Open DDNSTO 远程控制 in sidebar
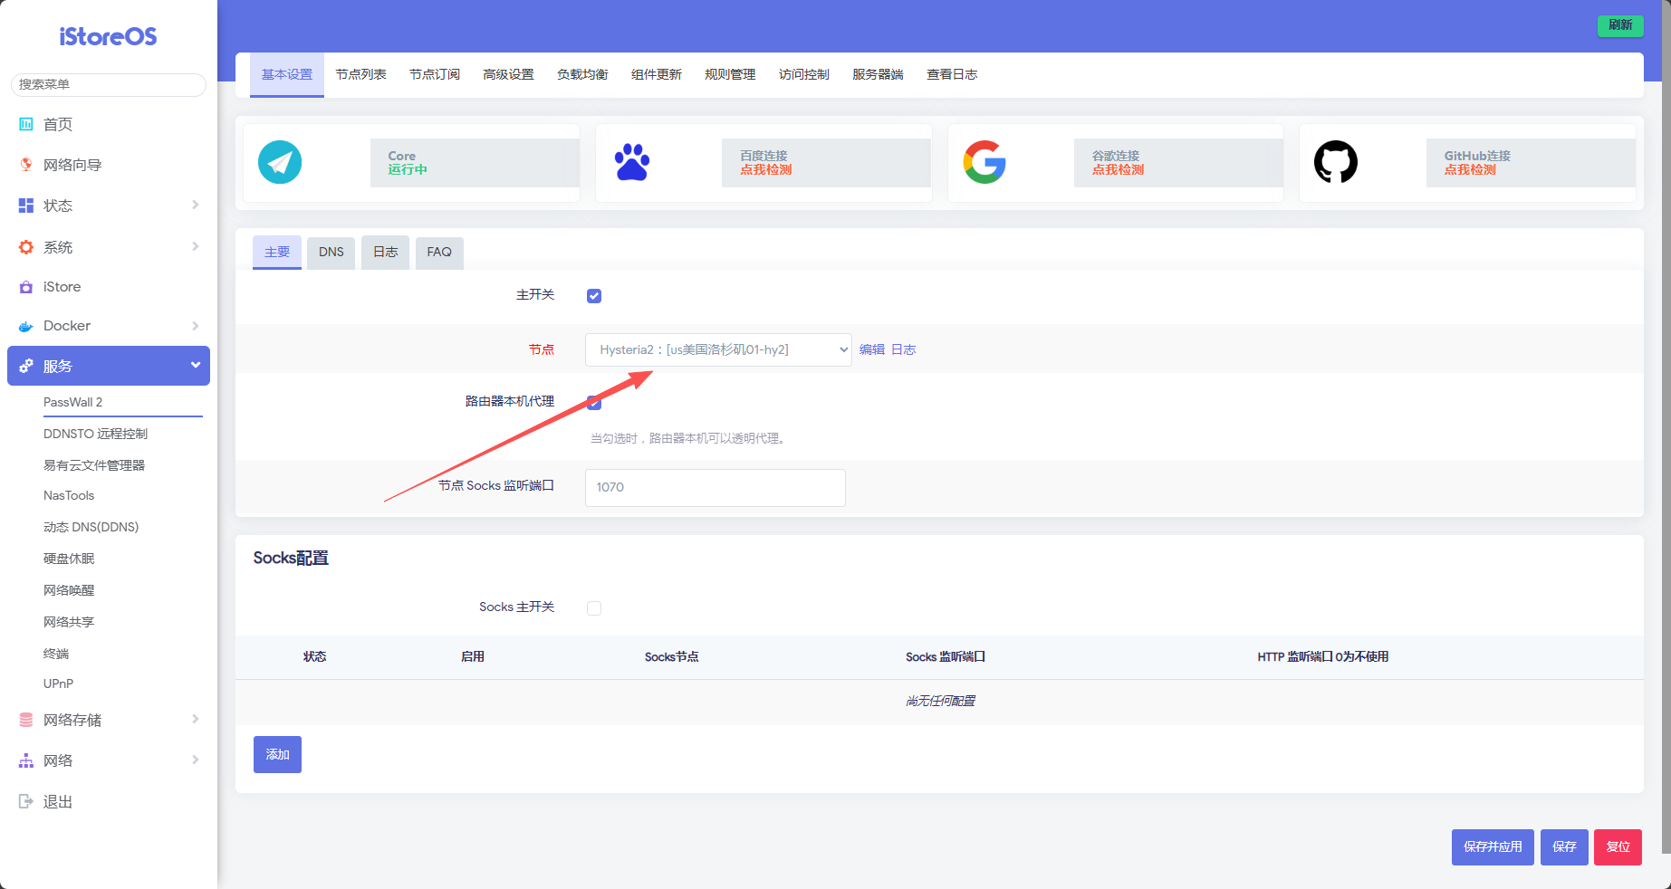Screen dimensions: 1671x889 click(x=95, y=434)
